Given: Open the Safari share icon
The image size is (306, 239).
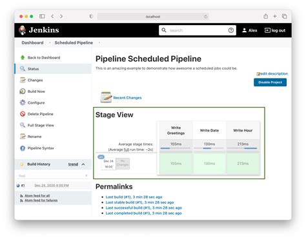Looking at the screenshot, I should pyautogui.click(x=266, y=16).
